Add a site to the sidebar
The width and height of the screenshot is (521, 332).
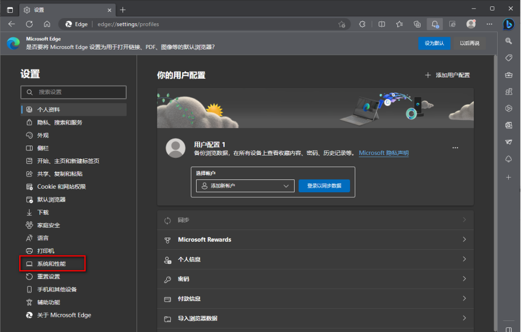coord(508,178)
